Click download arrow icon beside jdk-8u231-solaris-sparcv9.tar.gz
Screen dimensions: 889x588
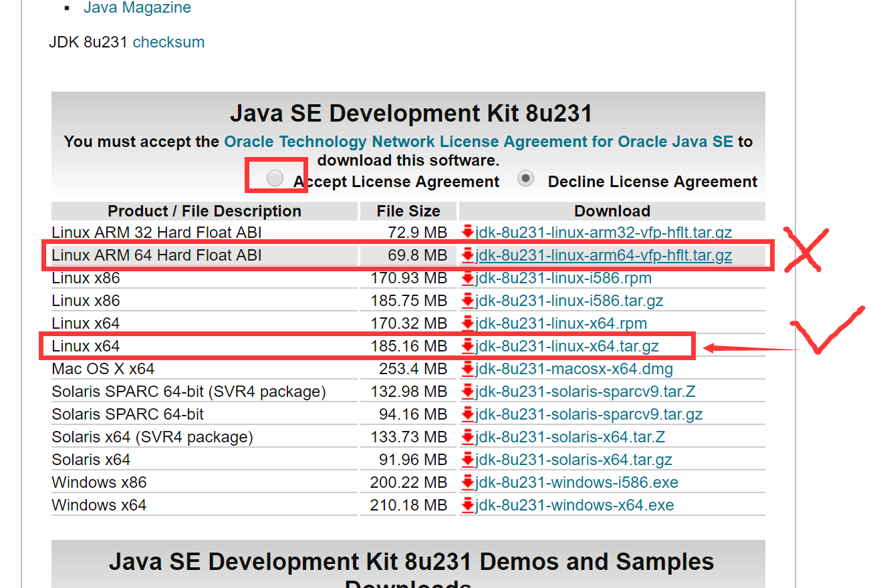pyautogui.click(x=468, y=414)
